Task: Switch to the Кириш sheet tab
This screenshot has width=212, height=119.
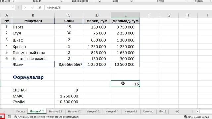Action: (21, 111)
